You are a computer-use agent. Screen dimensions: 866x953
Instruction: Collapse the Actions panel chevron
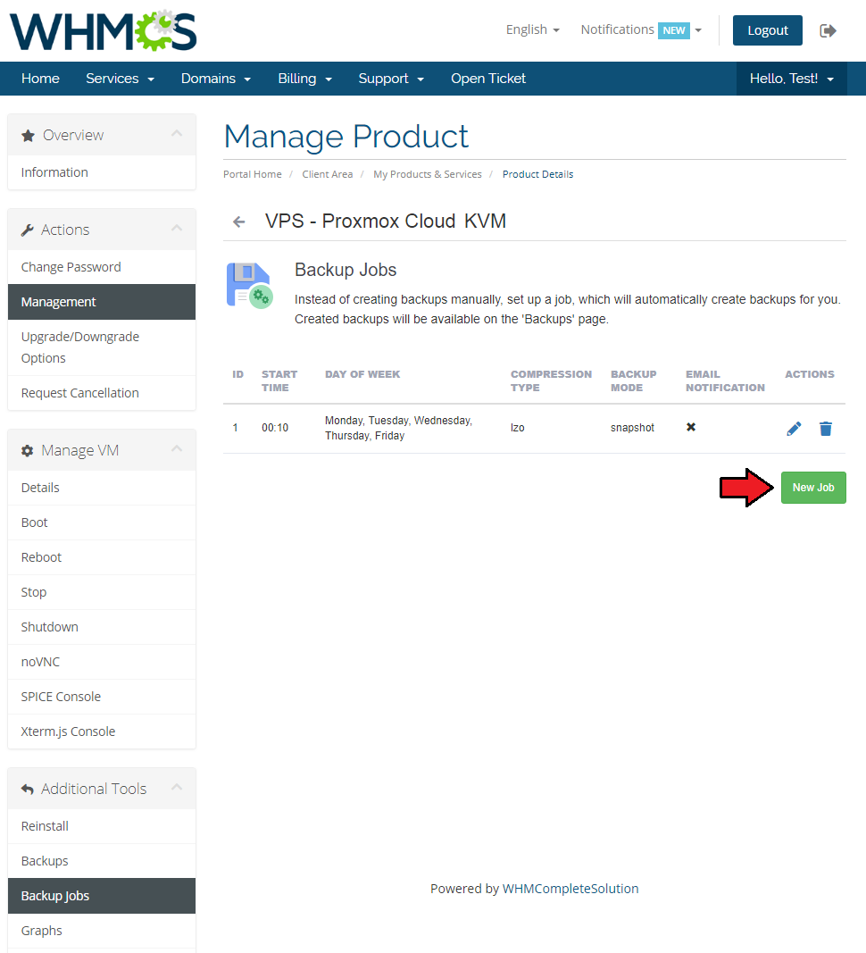coord(177,229)
